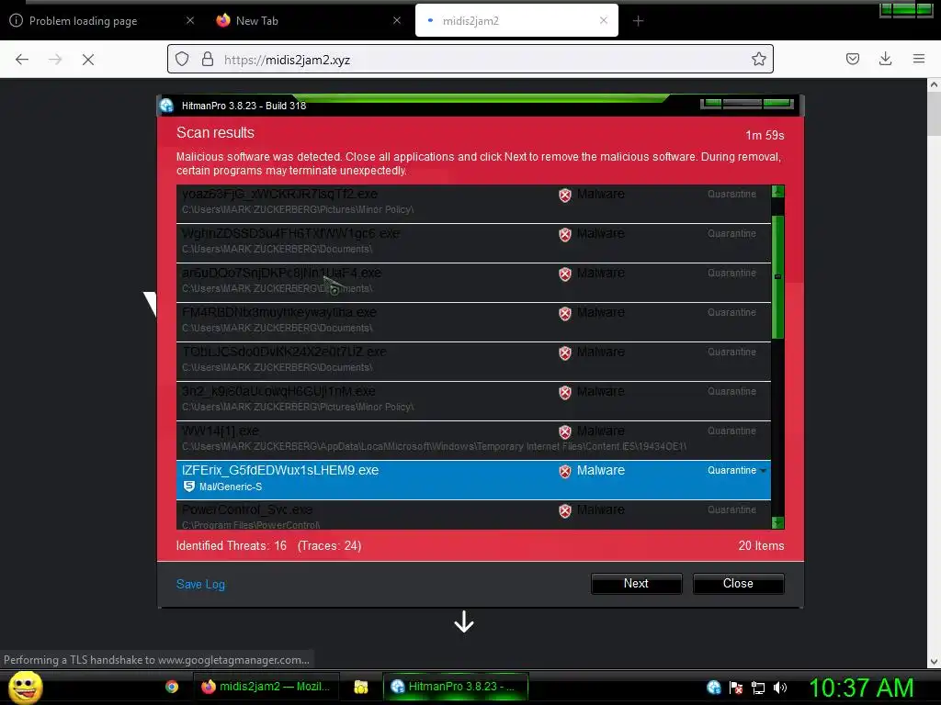Viewport: 941px width, 705px height.
Task: Open Chrome from the taskbar
Action: [x=172, y=687]
